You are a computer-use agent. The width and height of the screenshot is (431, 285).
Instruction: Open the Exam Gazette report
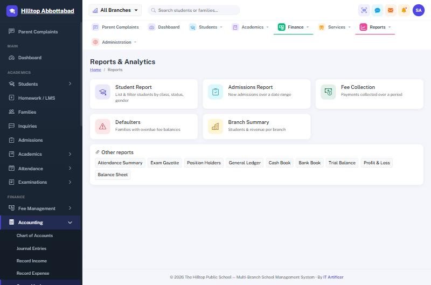click(165, 163)
